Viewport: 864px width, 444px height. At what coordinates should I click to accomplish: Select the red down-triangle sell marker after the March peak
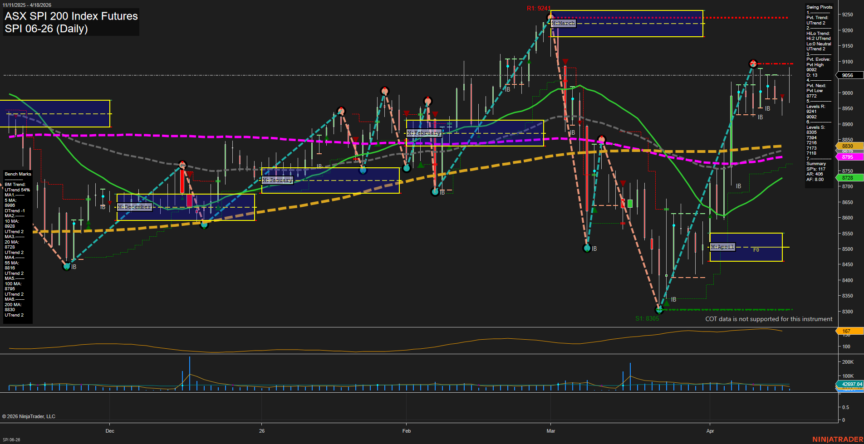565,60
